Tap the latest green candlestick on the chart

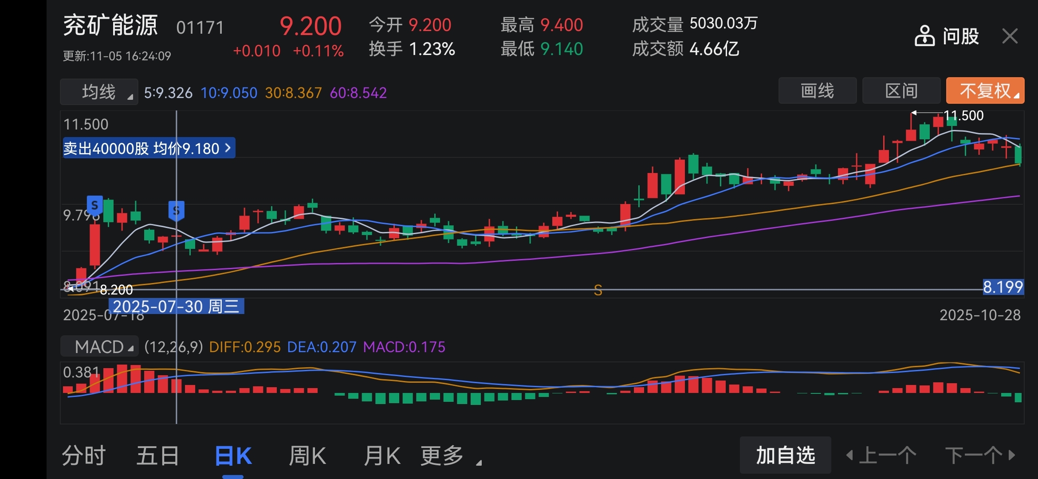[x=1018, y=155]
